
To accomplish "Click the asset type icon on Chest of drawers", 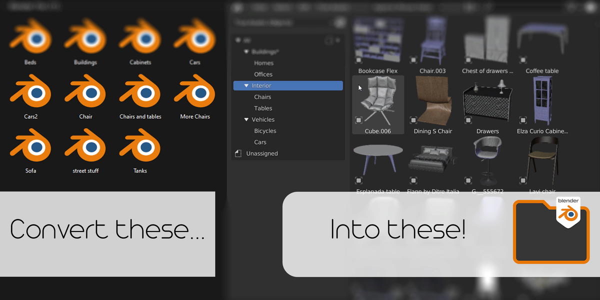I will point(468,59).
